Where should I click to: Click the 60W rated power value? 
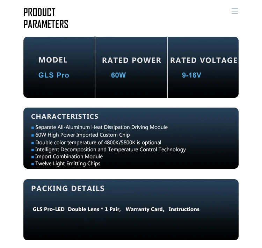click(118, 75)
